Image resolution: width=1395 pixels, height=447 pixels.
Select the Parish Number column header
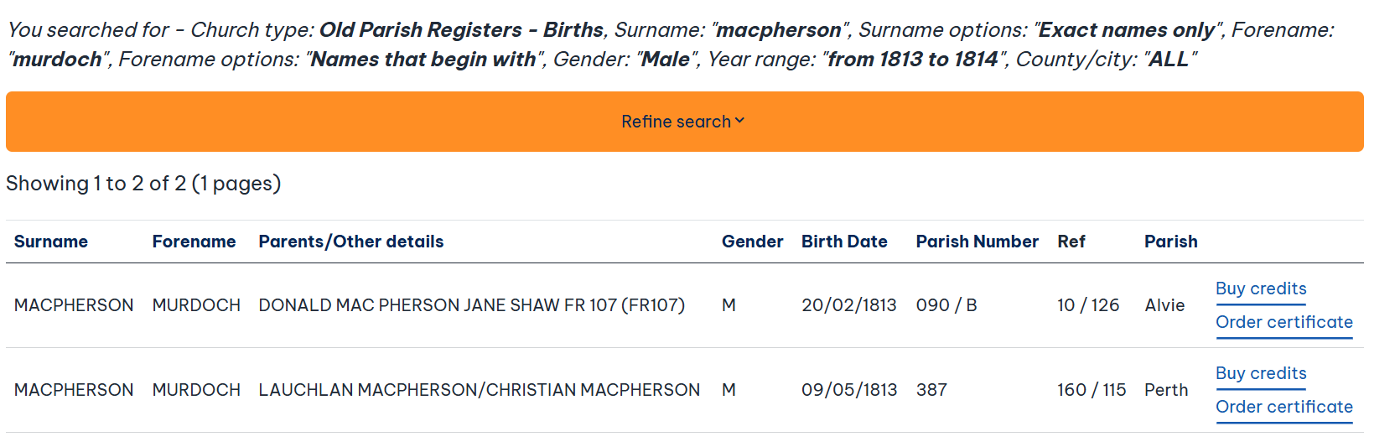coord(977,242)
